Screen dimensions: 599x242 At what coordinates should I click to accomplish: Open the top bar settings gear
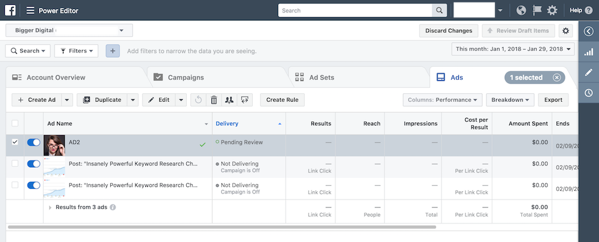552,10
